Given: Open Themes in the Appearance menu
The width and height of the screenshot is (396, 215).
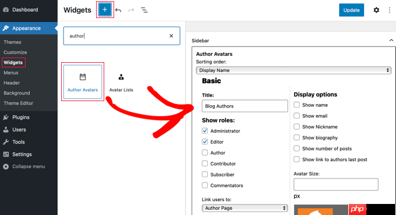Looking at the screenshot, I should (x=12, y=42).
